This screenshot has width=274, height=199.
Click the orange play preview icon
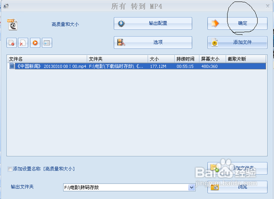tap(35, 43)
